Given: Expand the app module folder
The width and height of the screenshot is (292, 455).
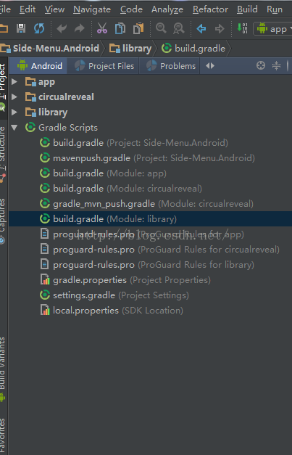Looking at the screenshot, I should 14,82.
